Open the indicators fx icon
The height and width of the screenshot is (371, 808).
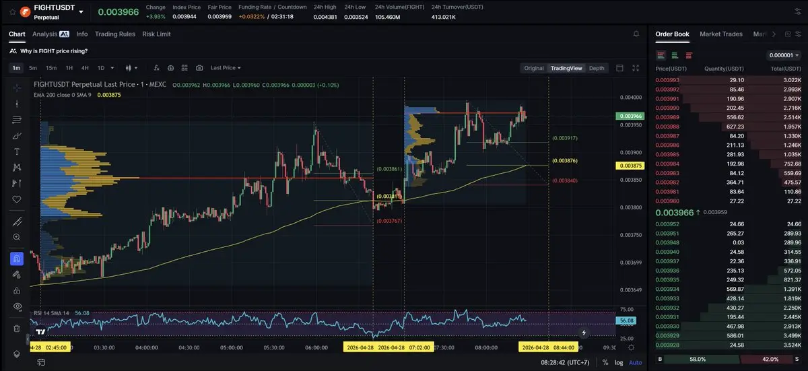click(x=156, y=67)
